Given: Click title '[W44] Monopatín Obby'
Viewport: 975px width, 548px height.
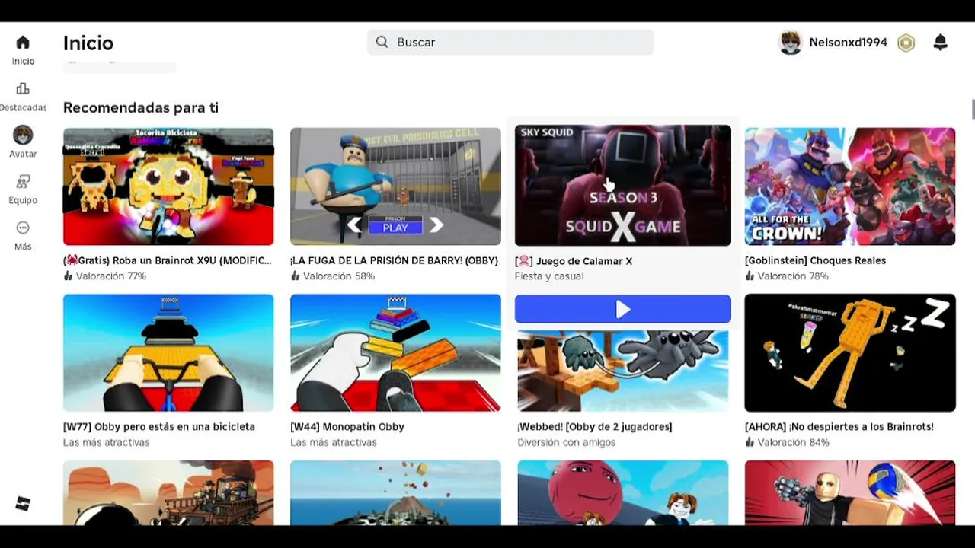Looking at the screenshot, I should point(347,427).
